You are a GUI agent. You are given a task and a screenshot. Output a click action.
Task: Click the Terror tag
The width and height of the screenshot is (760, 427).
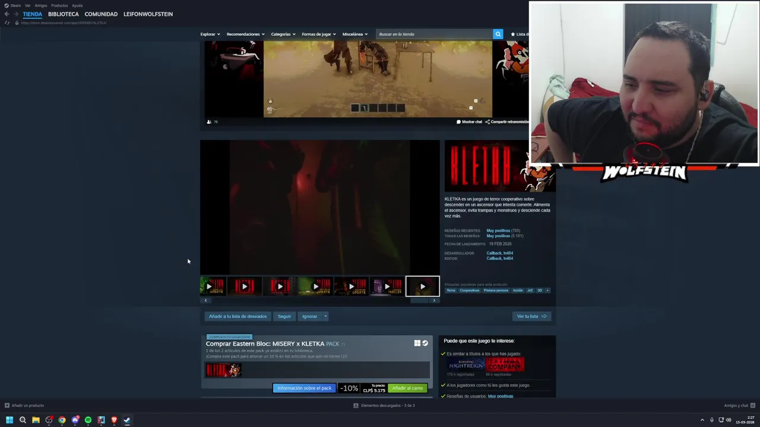451,291
